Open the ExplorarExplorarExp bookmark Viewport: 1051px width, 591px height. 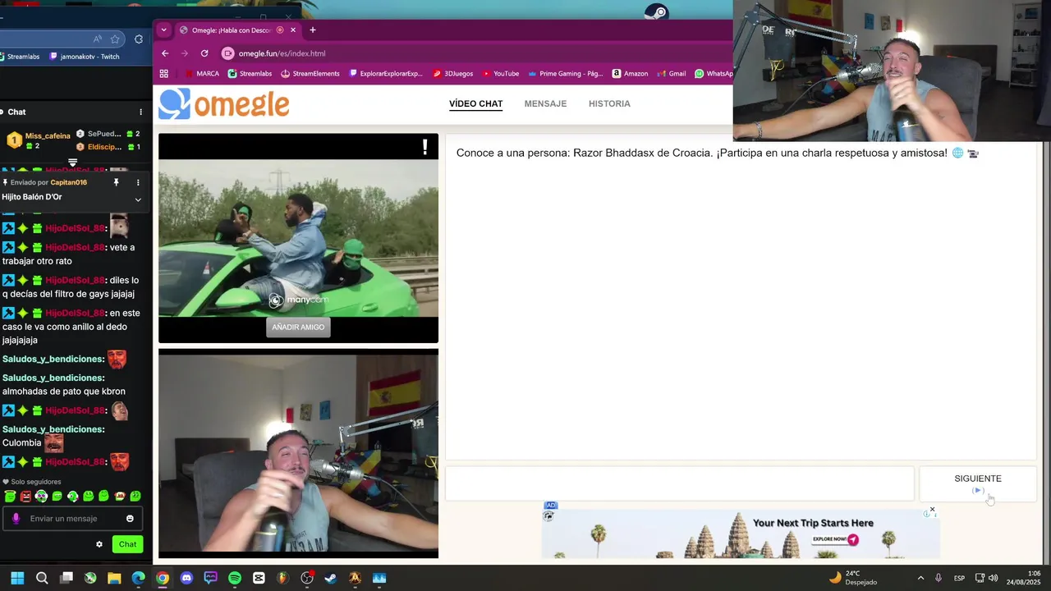tap(386, 73)
